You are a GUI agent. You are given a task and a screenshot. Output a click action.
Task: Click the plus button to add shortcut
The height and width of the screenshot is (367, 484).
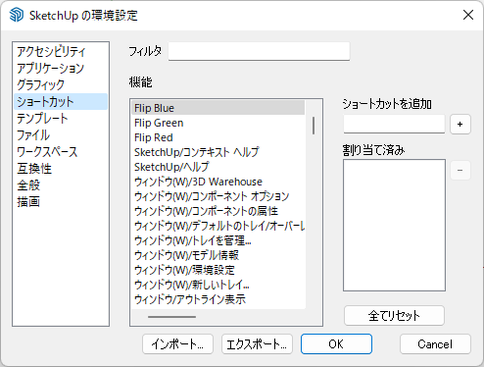(x=460, y=125)
